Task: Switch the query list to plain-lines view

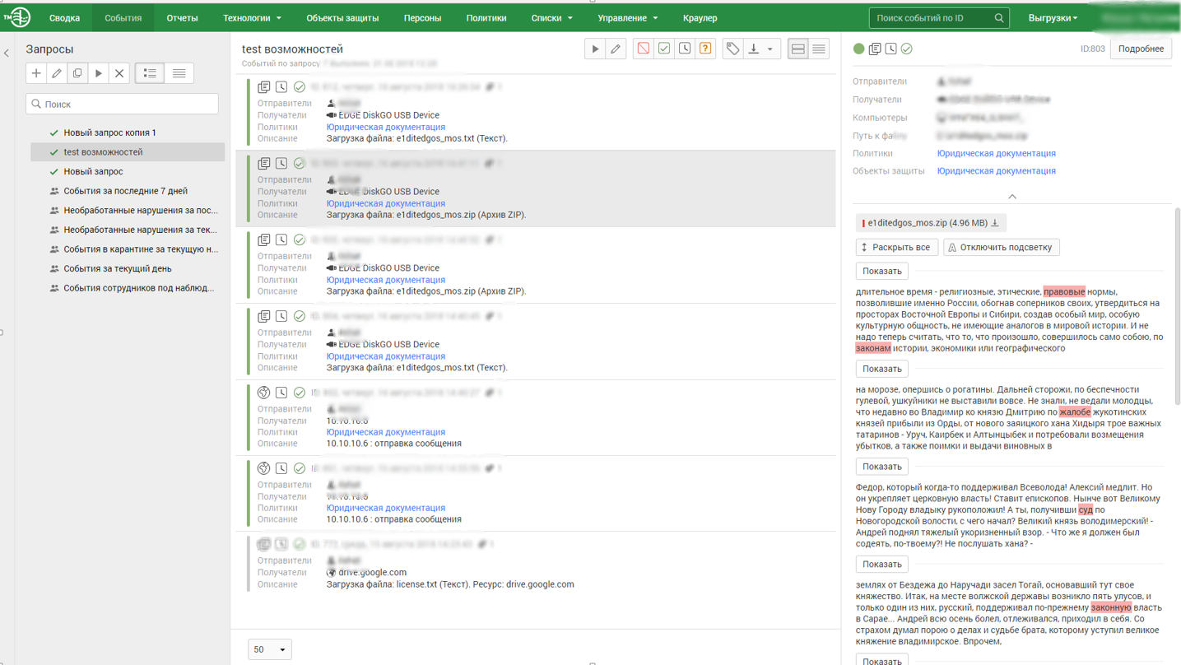Action: pyautogui.click(x=179, y=73)
